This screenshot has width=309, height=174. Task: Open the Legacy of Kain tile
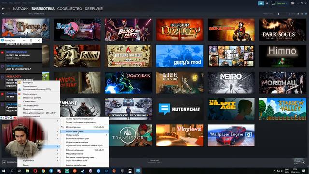(128, 83)
